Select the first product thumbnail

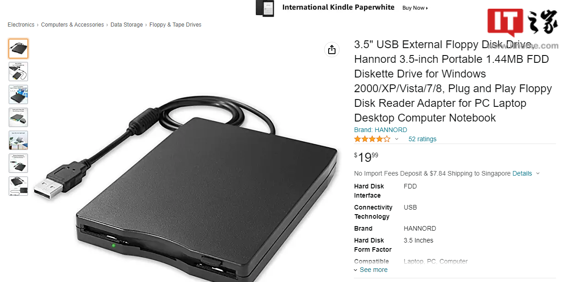pos(18,49)
